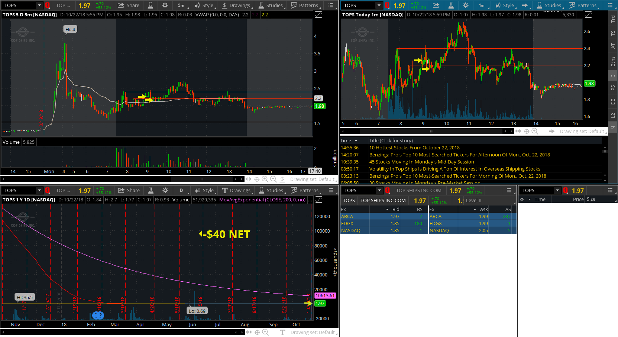Open the flask icon on the 5m chart toolbar
The height and width of the screenshot is (337, 618).
pyautogui.click(x=150, y=5)
